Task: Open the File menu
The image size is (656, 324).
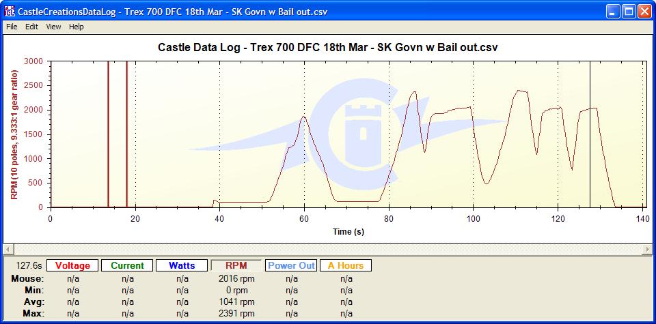Action: point(12,27)
